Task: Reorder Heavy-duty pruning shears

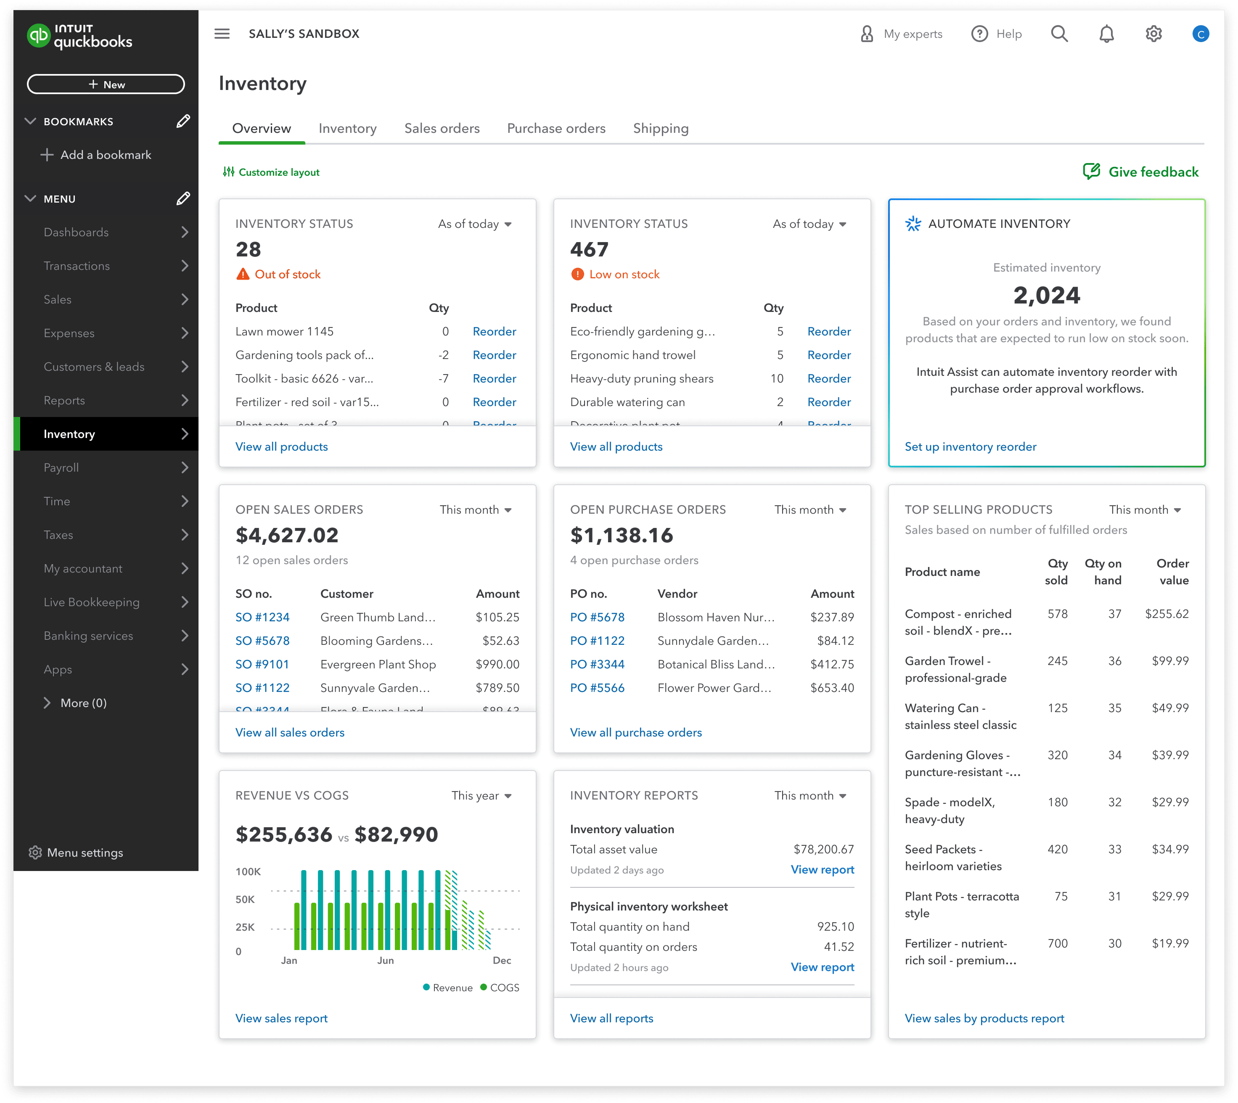Action: [829, 378]
